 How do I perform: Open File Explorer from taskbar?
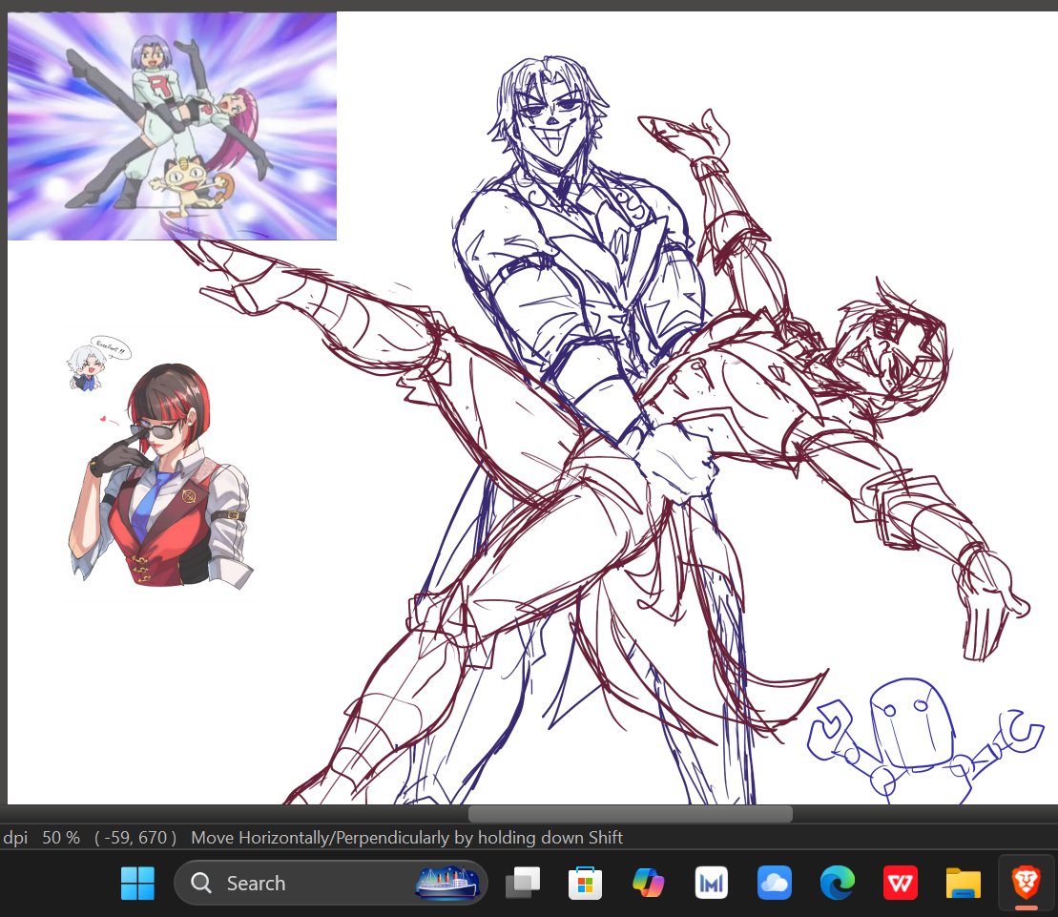click(963, 883)
